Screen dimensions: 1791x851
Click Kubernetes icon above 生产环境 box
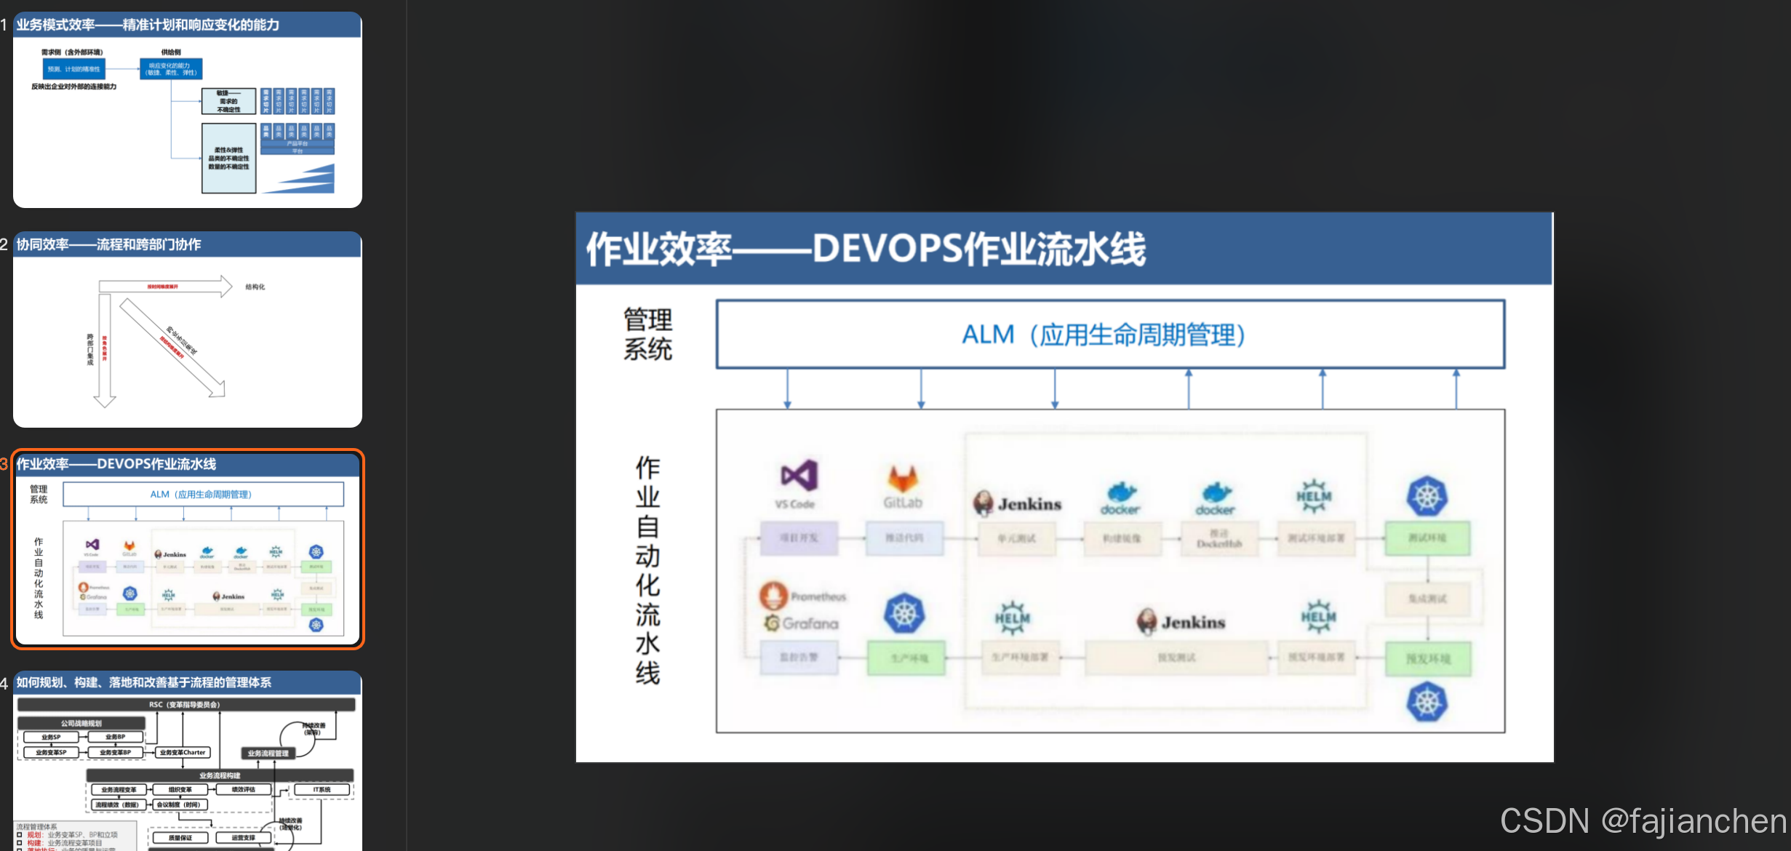(x=904, y=613)
